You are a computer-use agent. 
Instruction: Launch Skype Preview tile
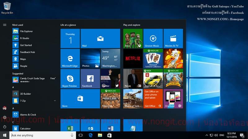(x=70, y=79)
